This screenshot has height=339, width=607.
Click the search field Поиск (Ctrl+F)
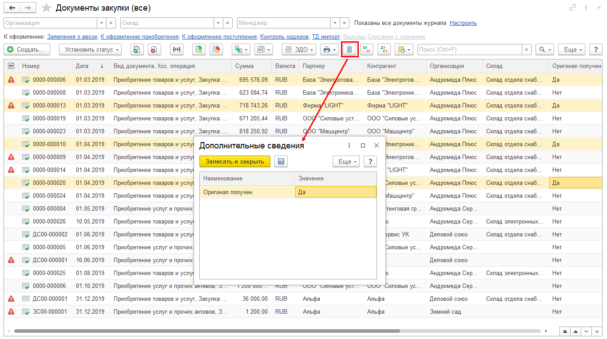click(x=469, y=49)
